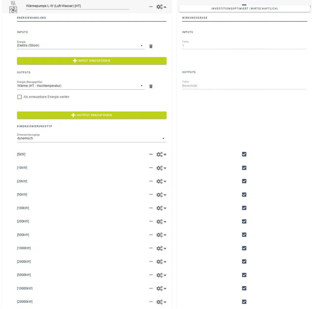Toggle the checkbox for the [5000kW] row
The width and height of the screenshot is (312, 309).
[x=244, y=275]
